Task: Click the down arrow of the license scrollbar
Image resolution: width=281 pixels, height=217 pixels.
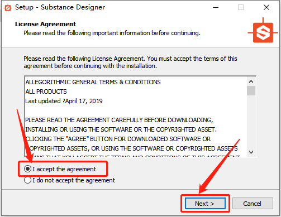Action: pos(251,152)
